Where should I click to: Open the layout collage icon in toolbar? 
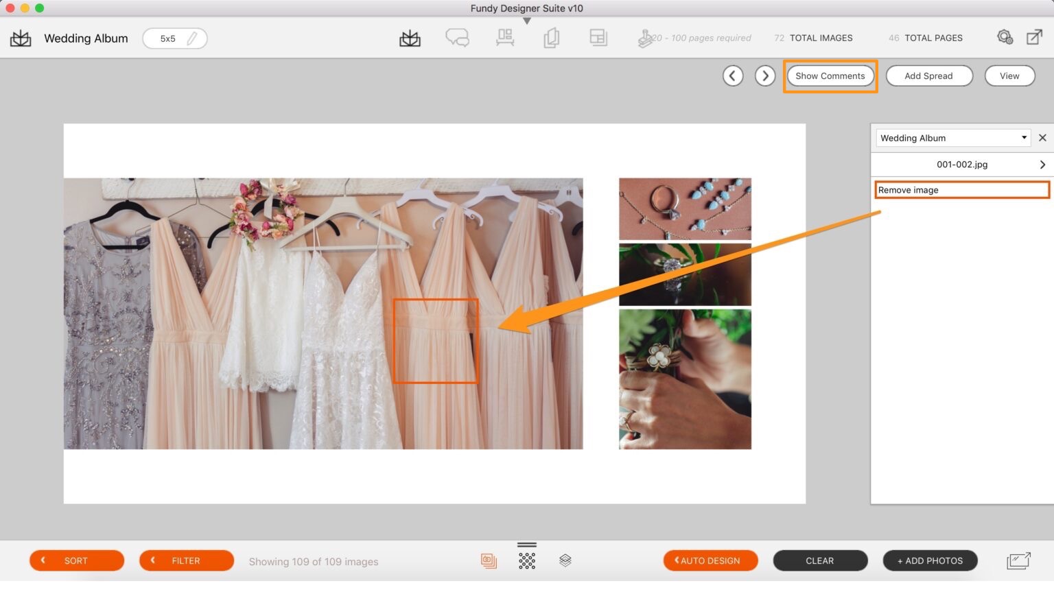pyautogui.click(x=598, y=38)
